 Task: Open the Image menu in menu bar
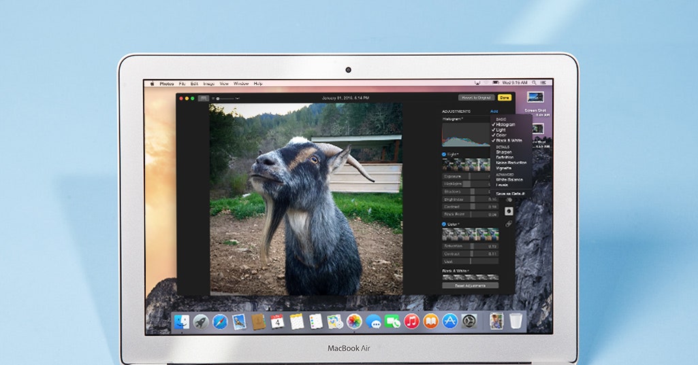[x=208, y=84]
